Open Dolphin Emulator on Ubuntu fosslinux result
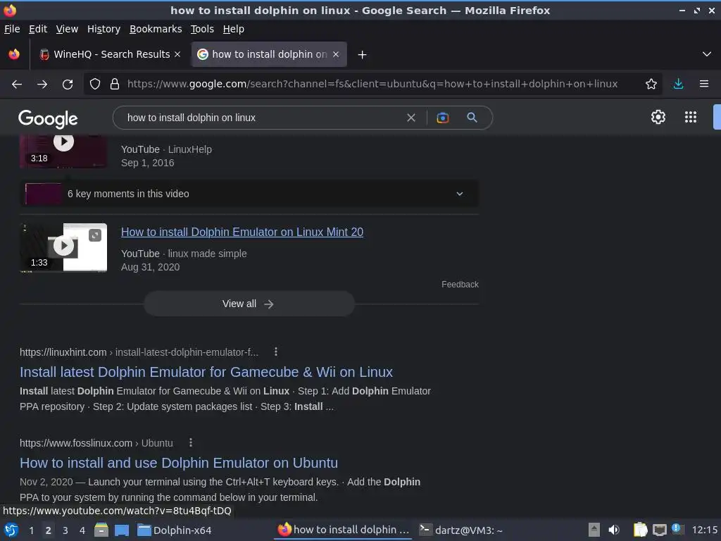 click(x=179, y=463)
